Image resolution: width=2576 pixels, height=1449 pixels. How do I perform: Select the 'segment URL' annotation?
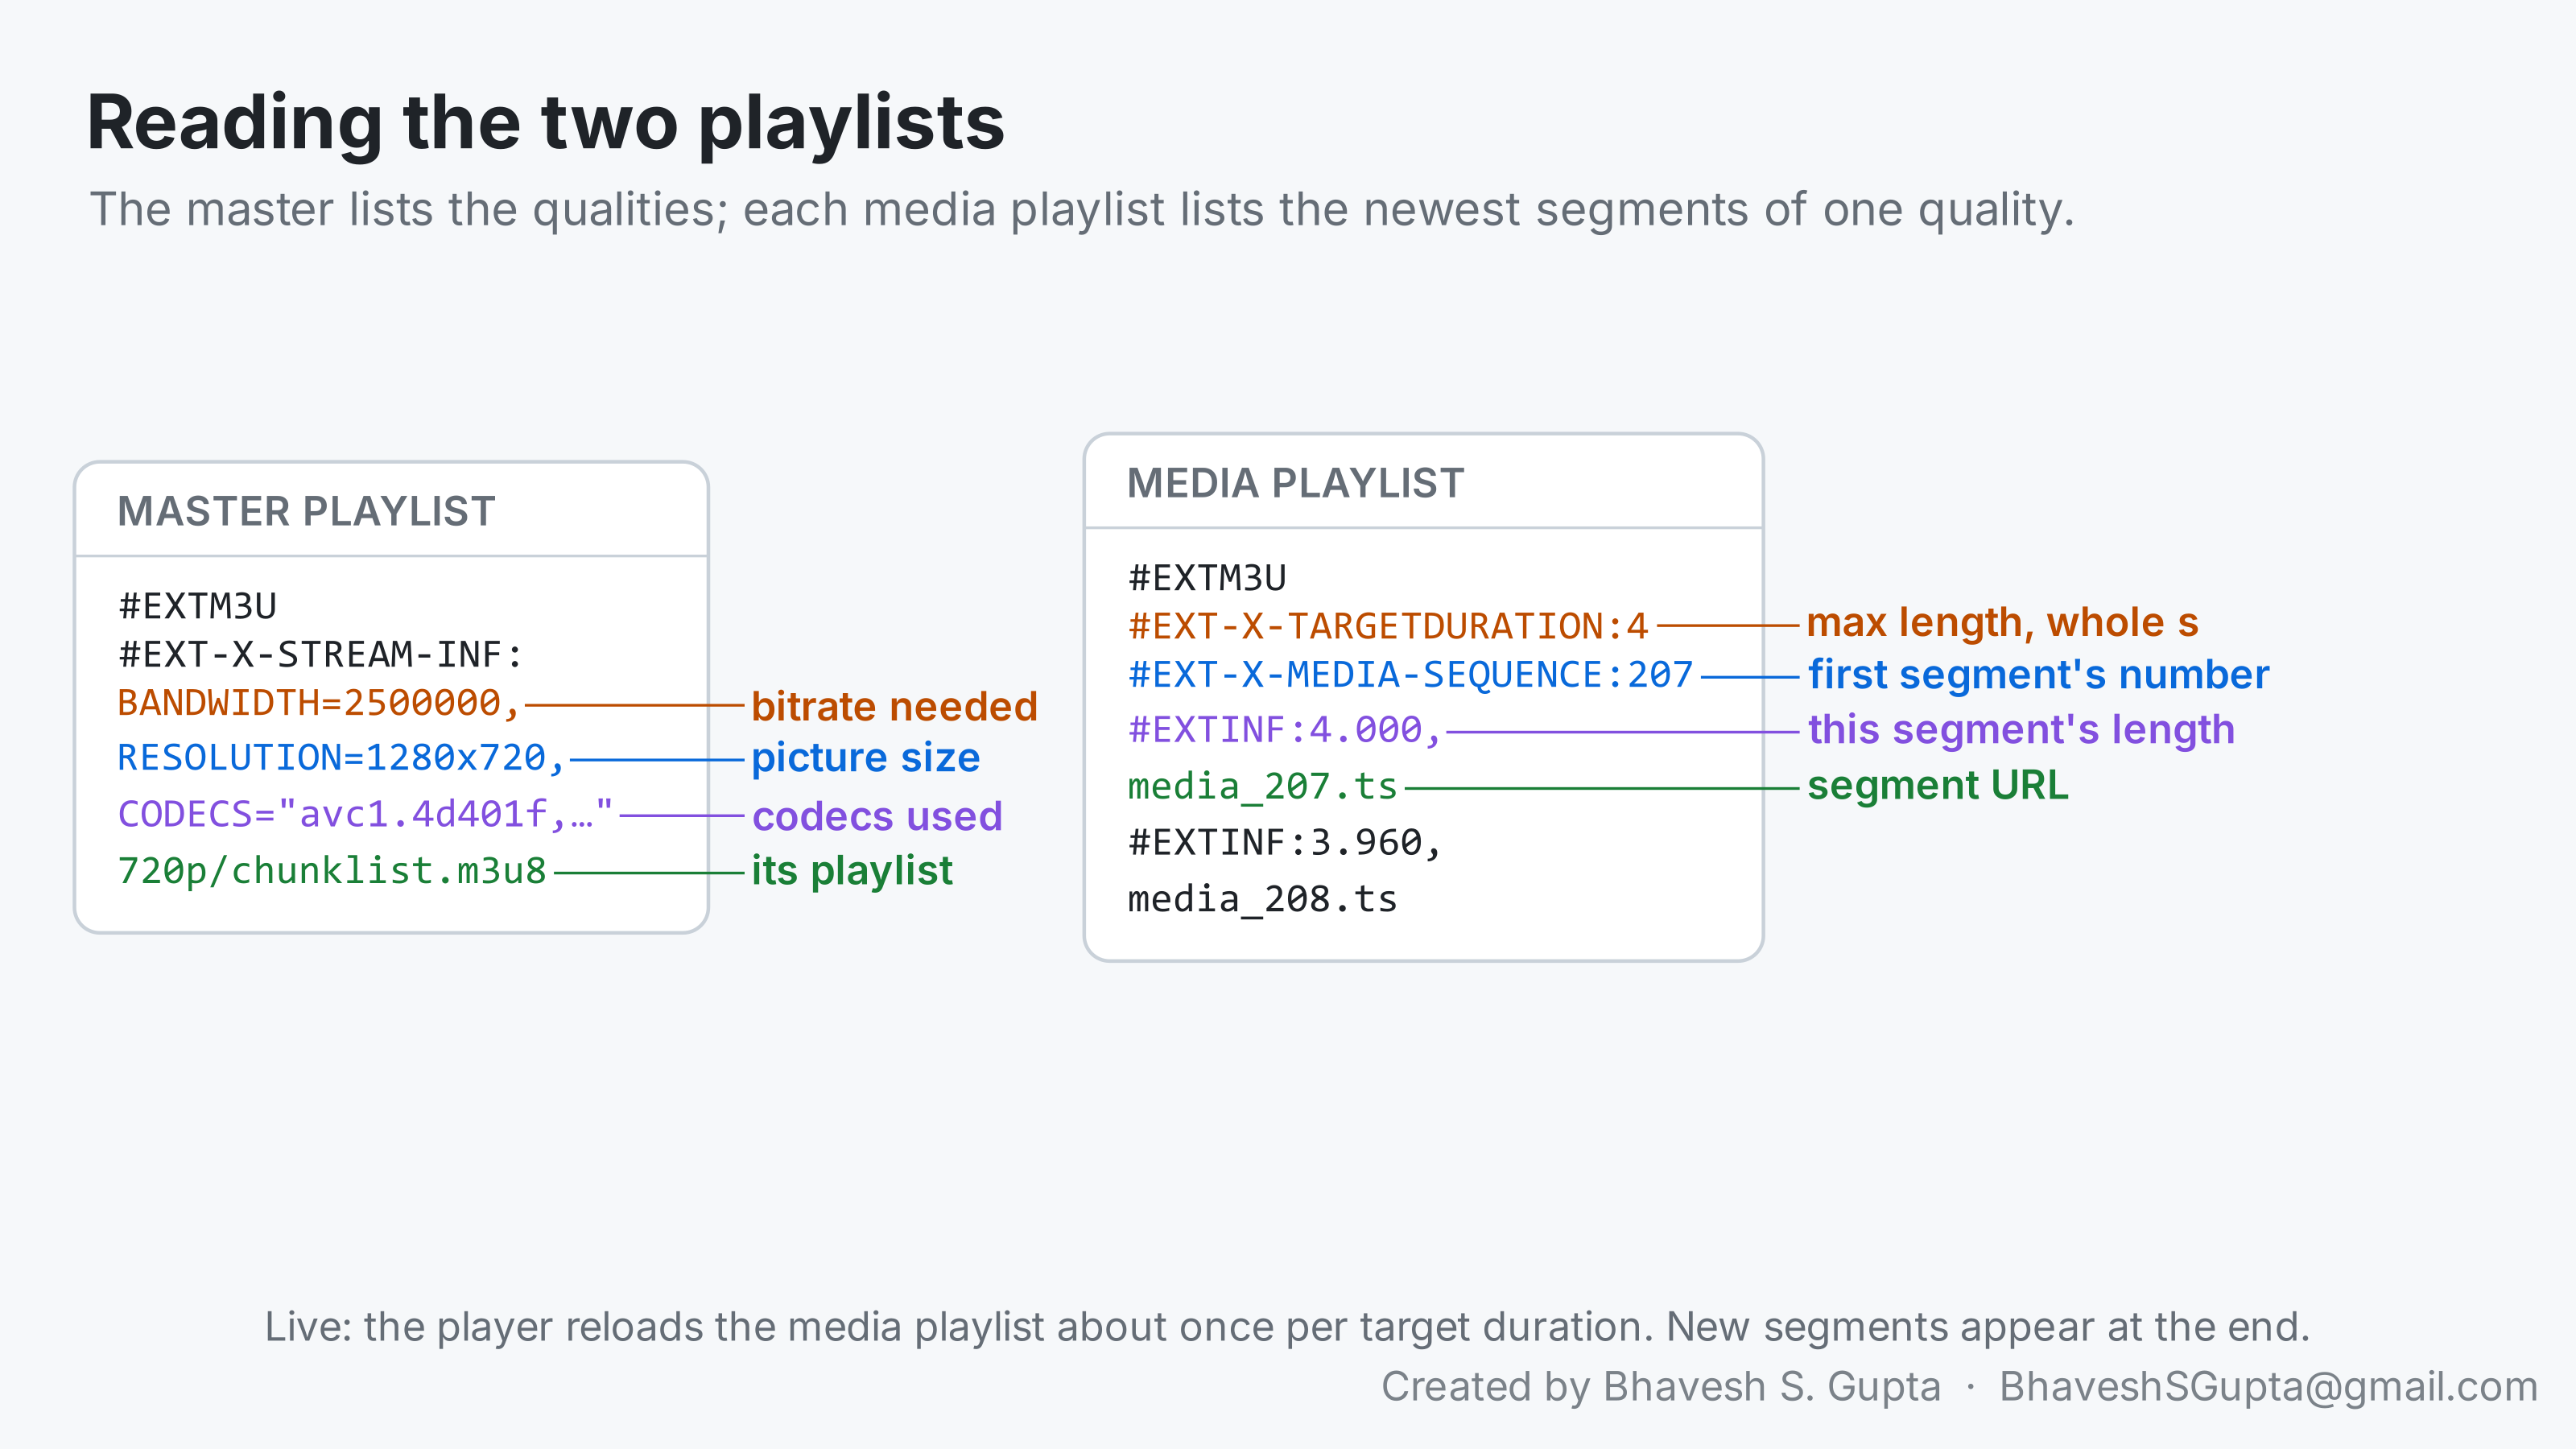(x=1937, y=786)
